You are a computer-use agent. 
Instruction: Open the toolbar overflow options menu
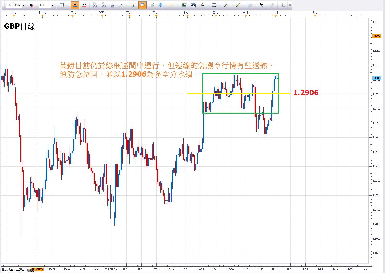tap(290, 5)
